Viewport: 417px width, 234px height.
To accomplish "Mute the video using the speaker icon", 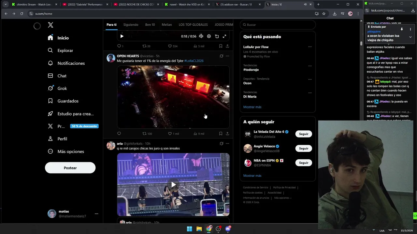I will point(201,36).
